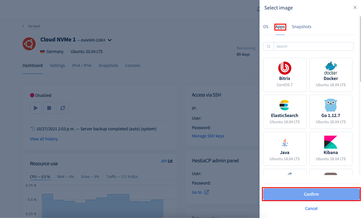361x218 pixels.
Task: Click the server backup completed entry
Action: 96,129
